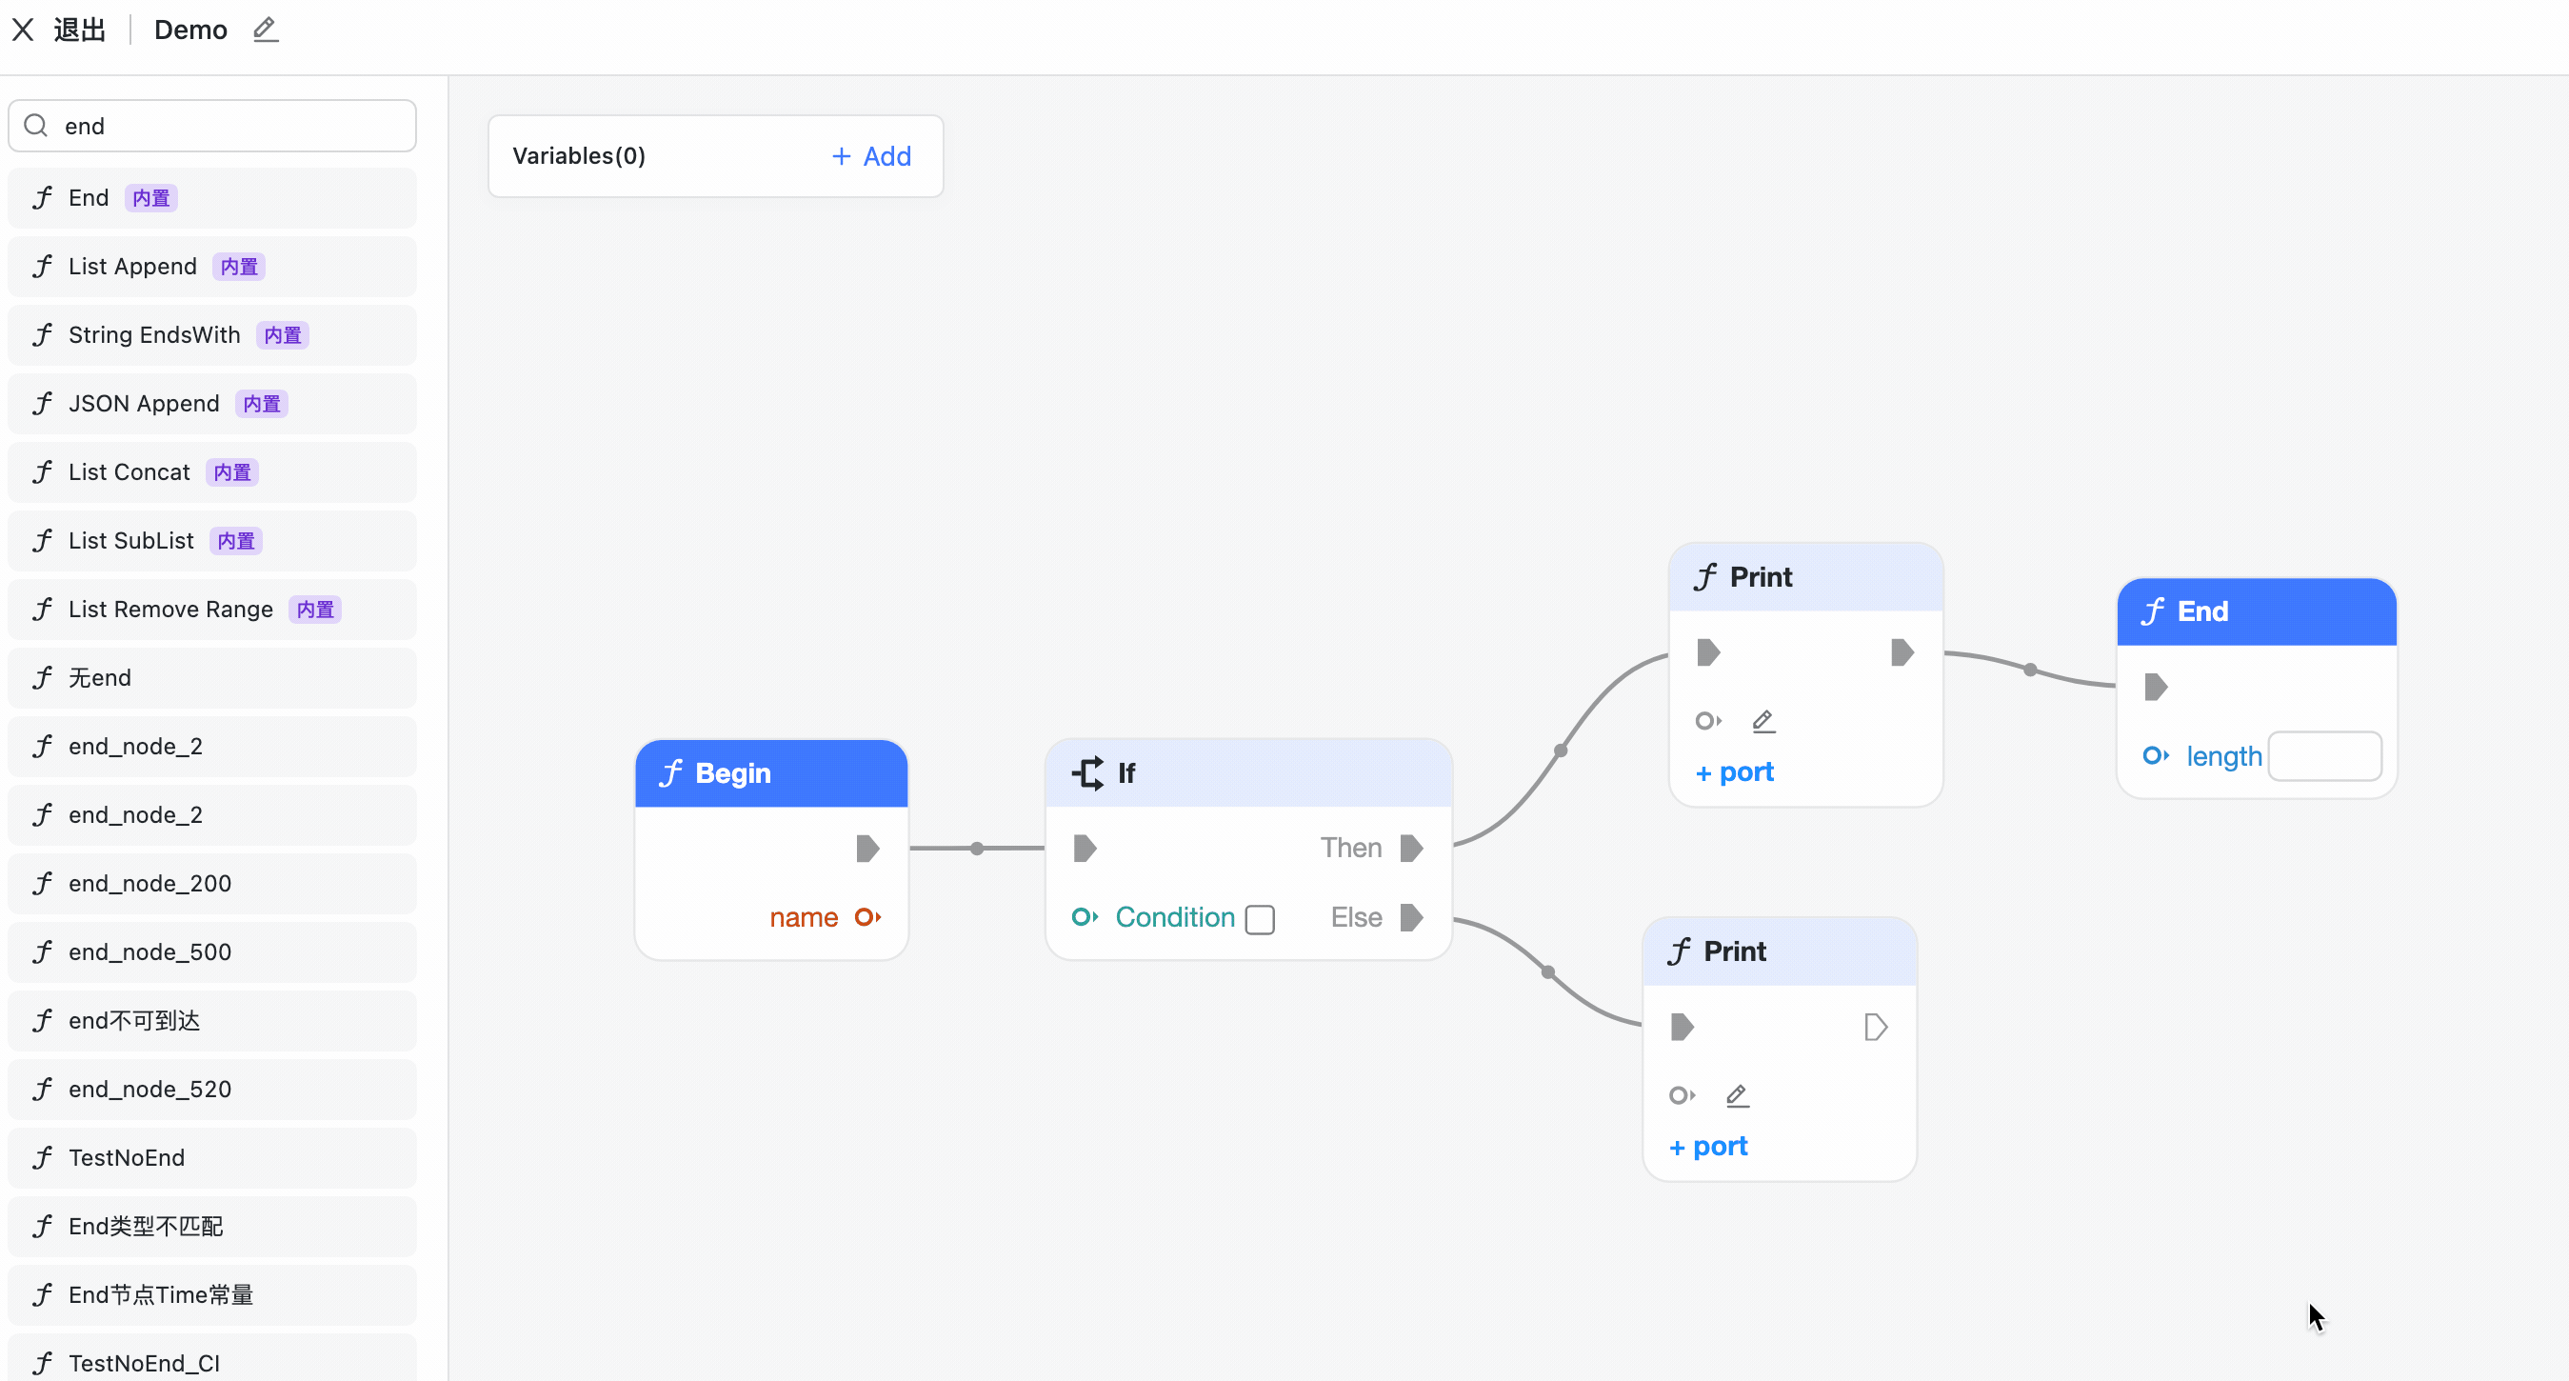The image size is (2569, 1381).
Task: Add a port to the upper Print node
Action: [x=1734, y=772]
